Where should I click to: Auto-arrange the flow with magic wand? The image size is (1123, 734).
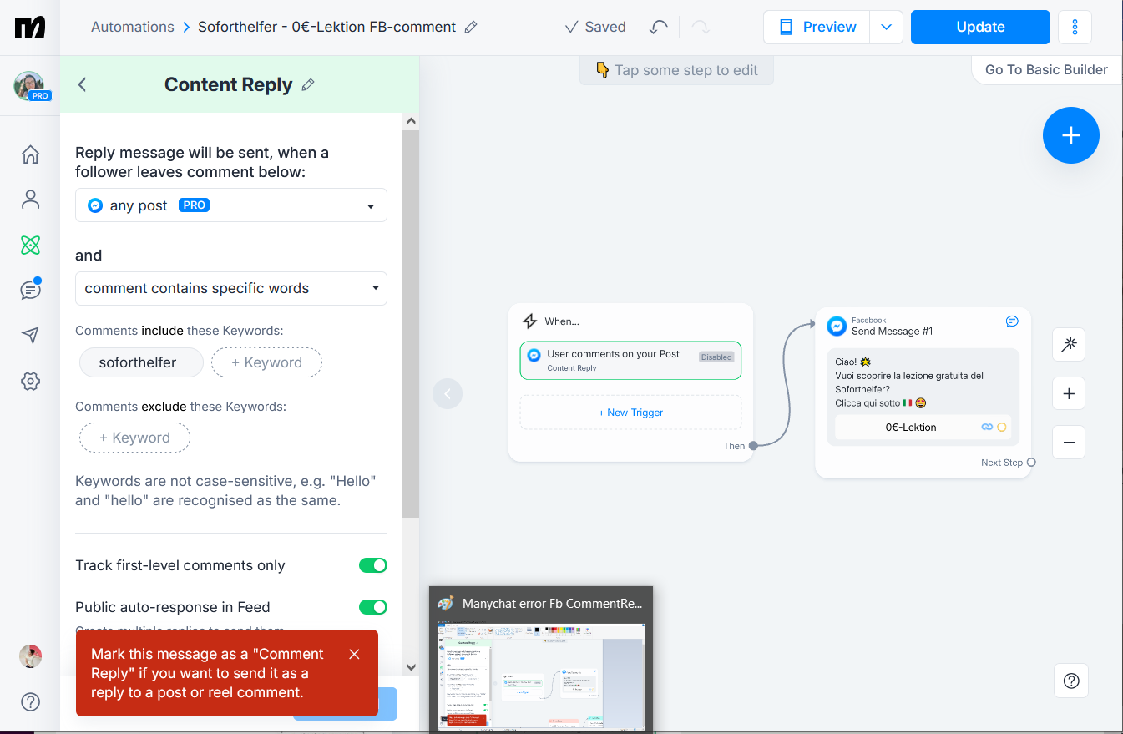coord(1069,344)
